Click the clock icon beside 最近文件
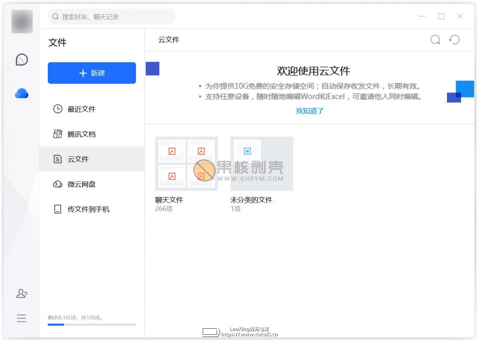This screenshot has width=478, height=341. pyautogui.click(x=58, y=109)
